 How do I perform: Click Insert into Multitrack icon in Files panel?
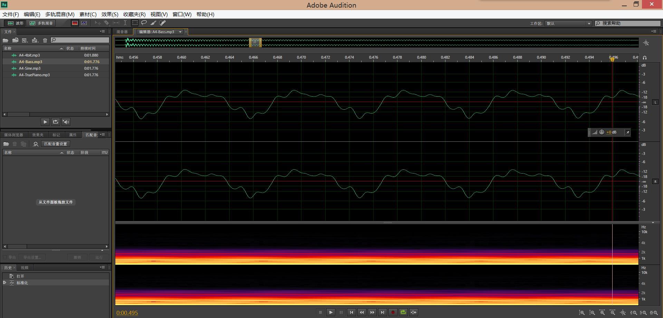pyautogui.click(x=35, y=40)
